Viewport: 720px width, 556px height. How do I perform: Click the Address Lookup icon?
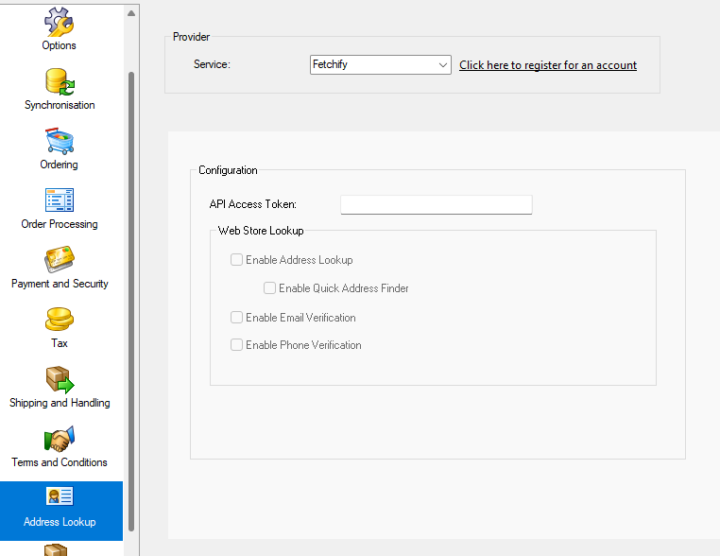(x=60, y=497)
